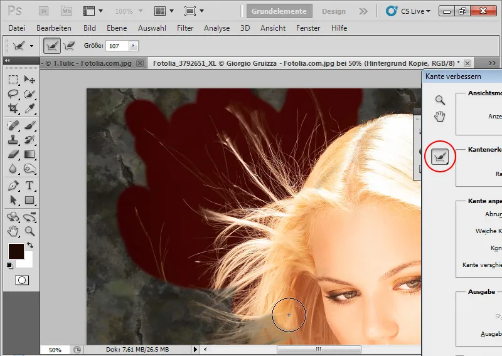The width and height of the screenshot is (502, 356).
Task: Select the Crop tool
Action: [x=13, y=108]
